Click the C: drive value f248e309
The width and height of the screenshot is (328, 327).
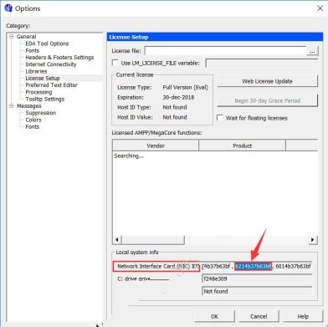tap(257, 278)
